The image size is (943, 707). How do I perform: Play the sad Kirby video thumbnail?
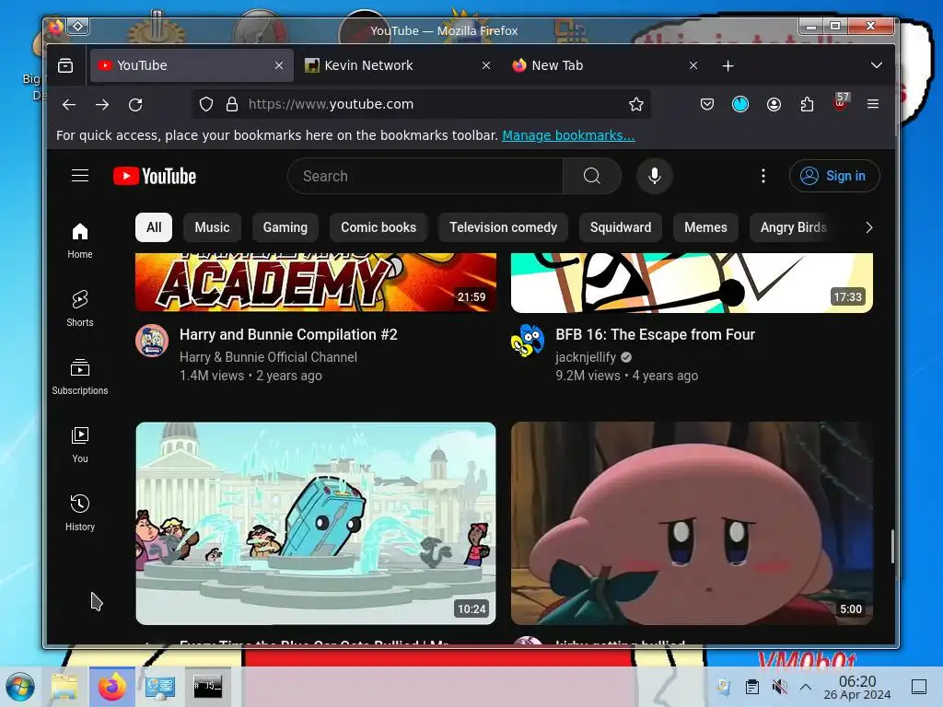692,523
